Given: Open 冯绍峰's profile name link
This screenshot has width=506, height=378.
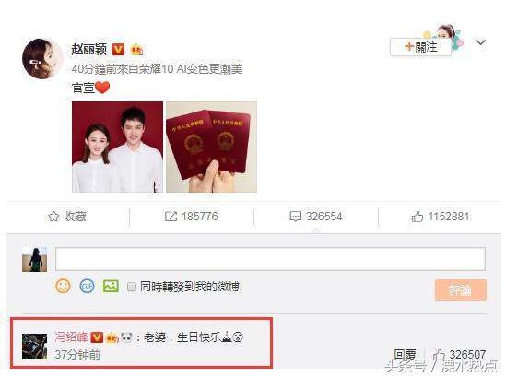Looking at the screenshot, I should pyautogui.click(x=71, y=337).
